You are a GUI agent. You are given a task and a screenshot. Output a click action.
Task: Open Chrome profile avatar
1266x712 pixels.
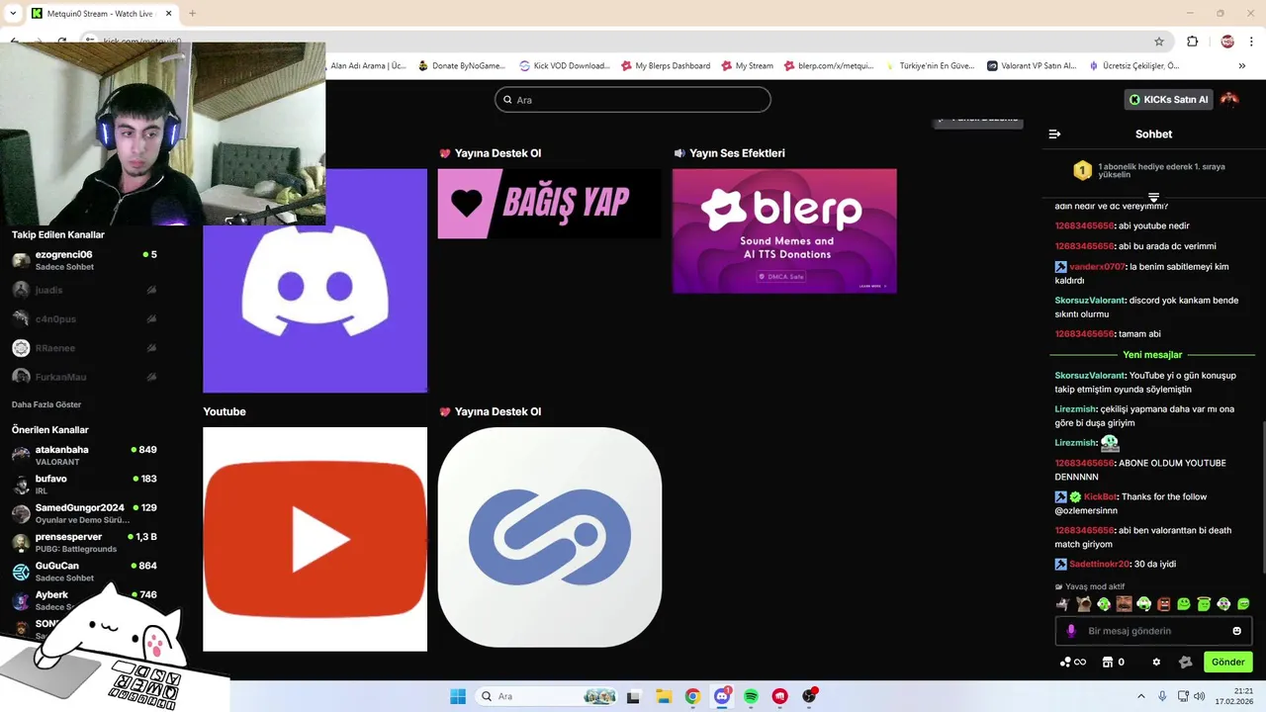coord(1227,42)
